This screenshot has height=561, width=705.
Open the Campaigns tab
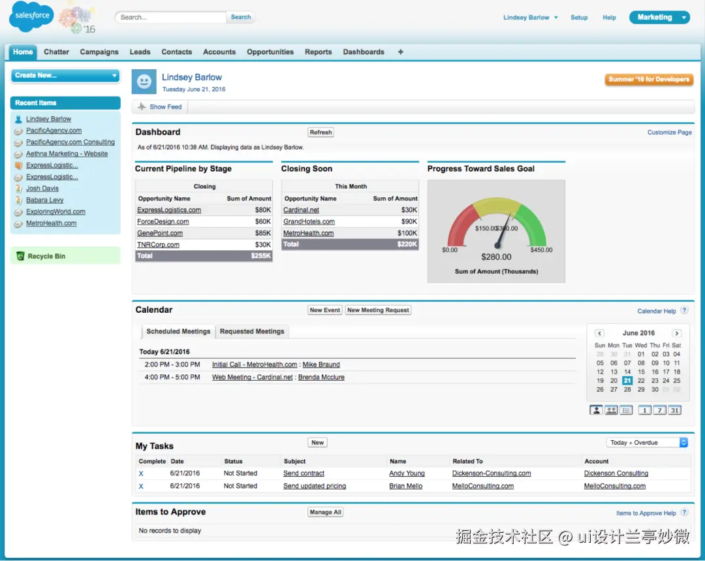(99, 52)
